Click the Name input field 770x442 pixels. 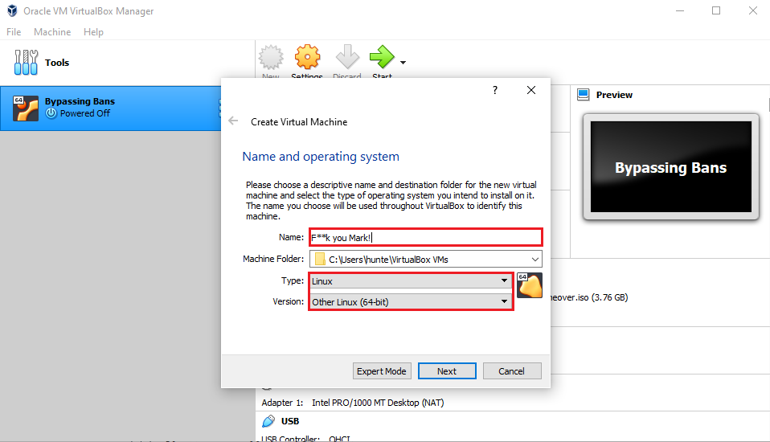426,237
